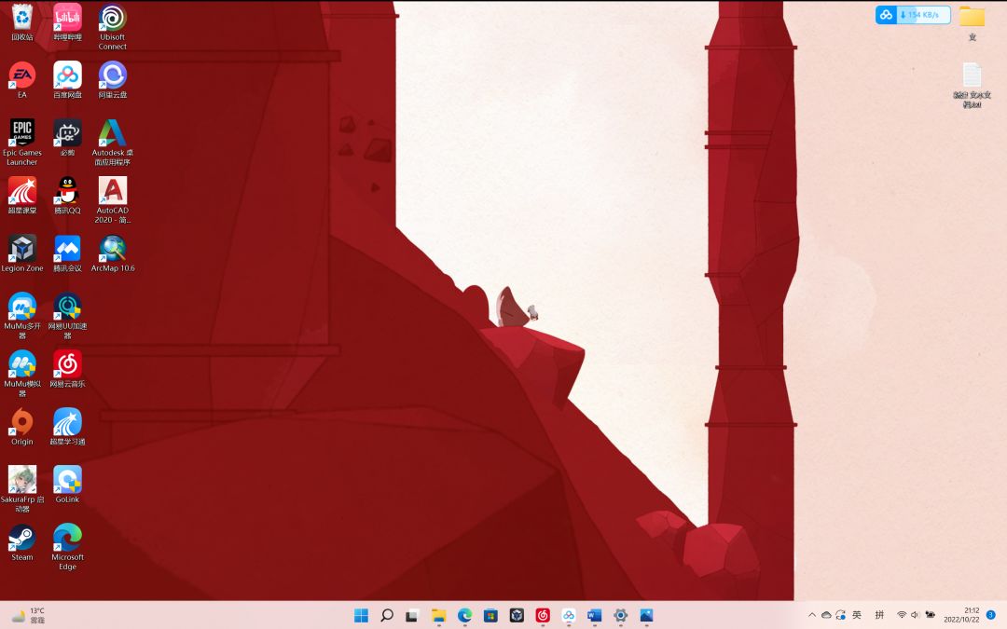Click the sync status tray icon
The height and width of the screenshot is (629, 1007).
pos(840,615)
